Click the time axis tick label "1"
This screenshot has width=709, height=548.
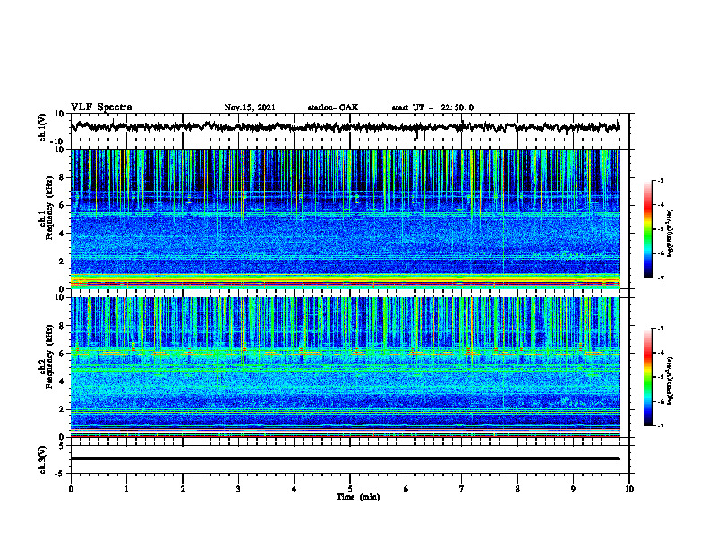click(126, 489)
